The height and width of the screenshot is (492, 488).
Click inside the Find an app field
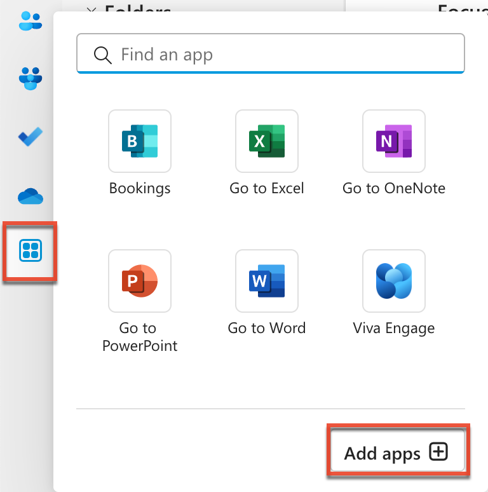tap(280, 55)
